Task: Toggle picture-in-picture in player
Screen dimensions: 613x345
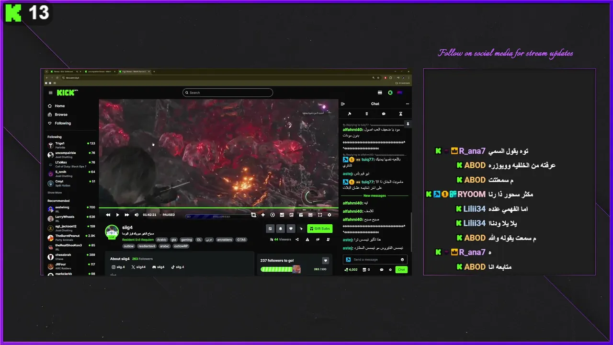Action: point(291,215)
